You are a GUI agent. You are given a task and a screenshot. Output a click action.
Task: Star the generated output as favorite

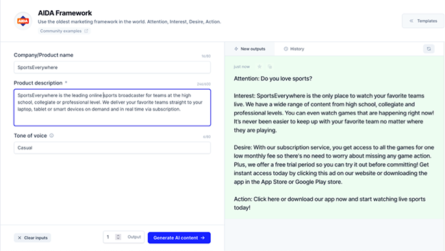[259, 67]
